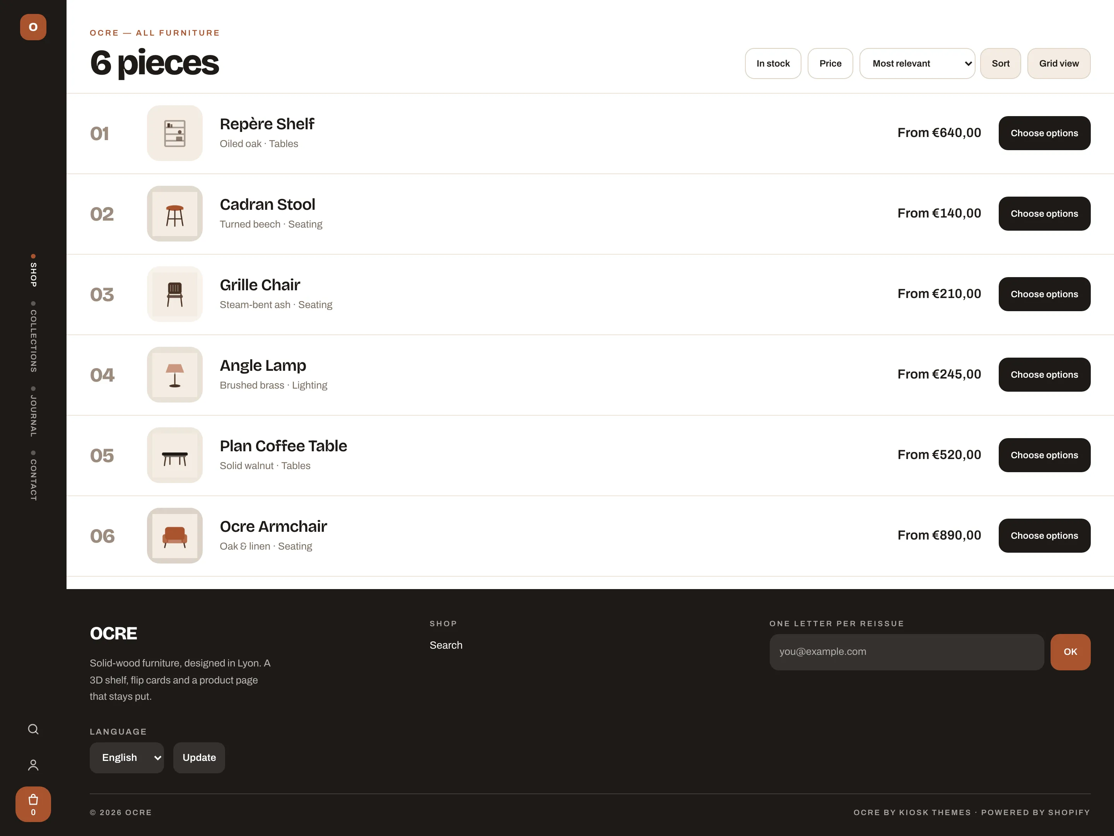Viewport: 1114px width, 836px height.
Task: Open the Repère Shelf thumbnail
Action: pos(175,133)
